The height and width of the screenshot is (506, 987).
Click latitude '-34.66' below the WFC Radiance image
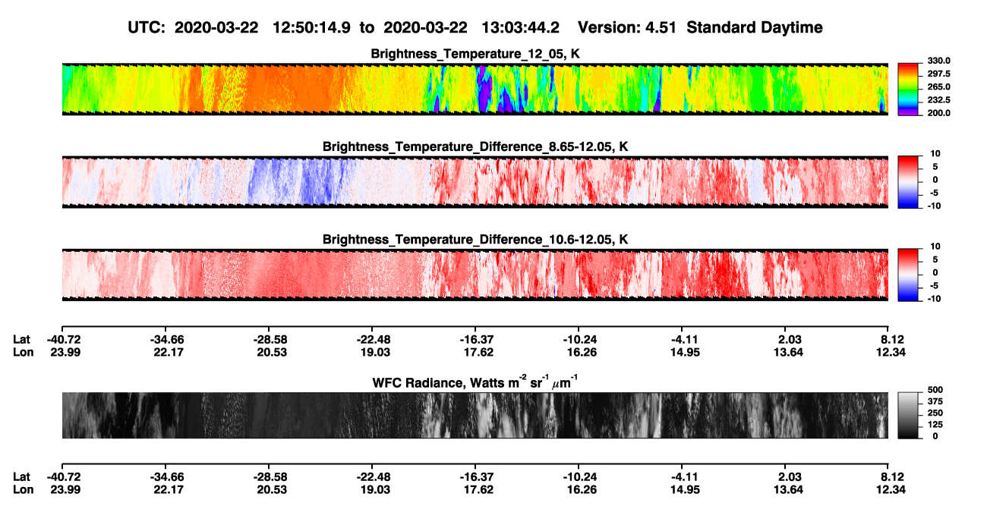(x=165, y=476)
